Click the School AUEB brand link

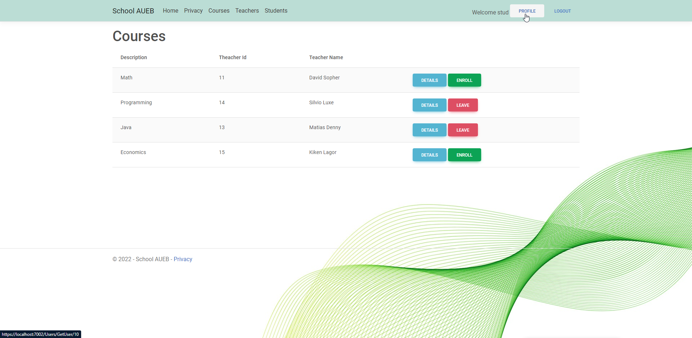click(x=133, y=11)
